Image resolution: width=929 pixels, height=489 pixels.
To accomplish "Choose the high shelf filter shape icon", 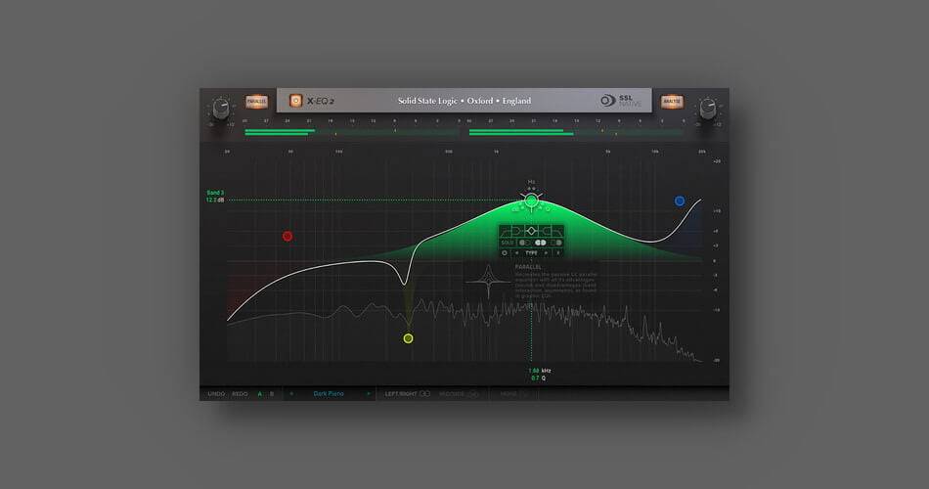I will [546, 231].
